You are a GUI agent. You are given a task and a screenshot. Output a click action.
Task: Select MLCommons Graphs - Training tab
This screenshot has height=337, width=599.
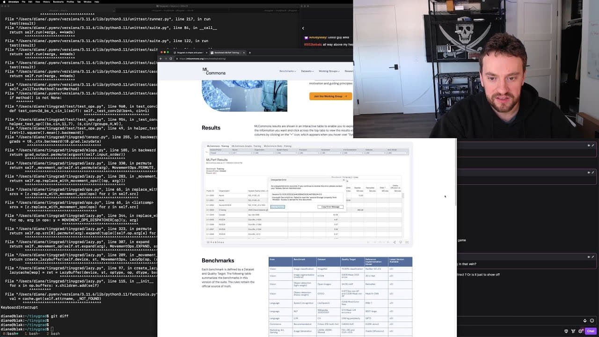coord(246,146)
